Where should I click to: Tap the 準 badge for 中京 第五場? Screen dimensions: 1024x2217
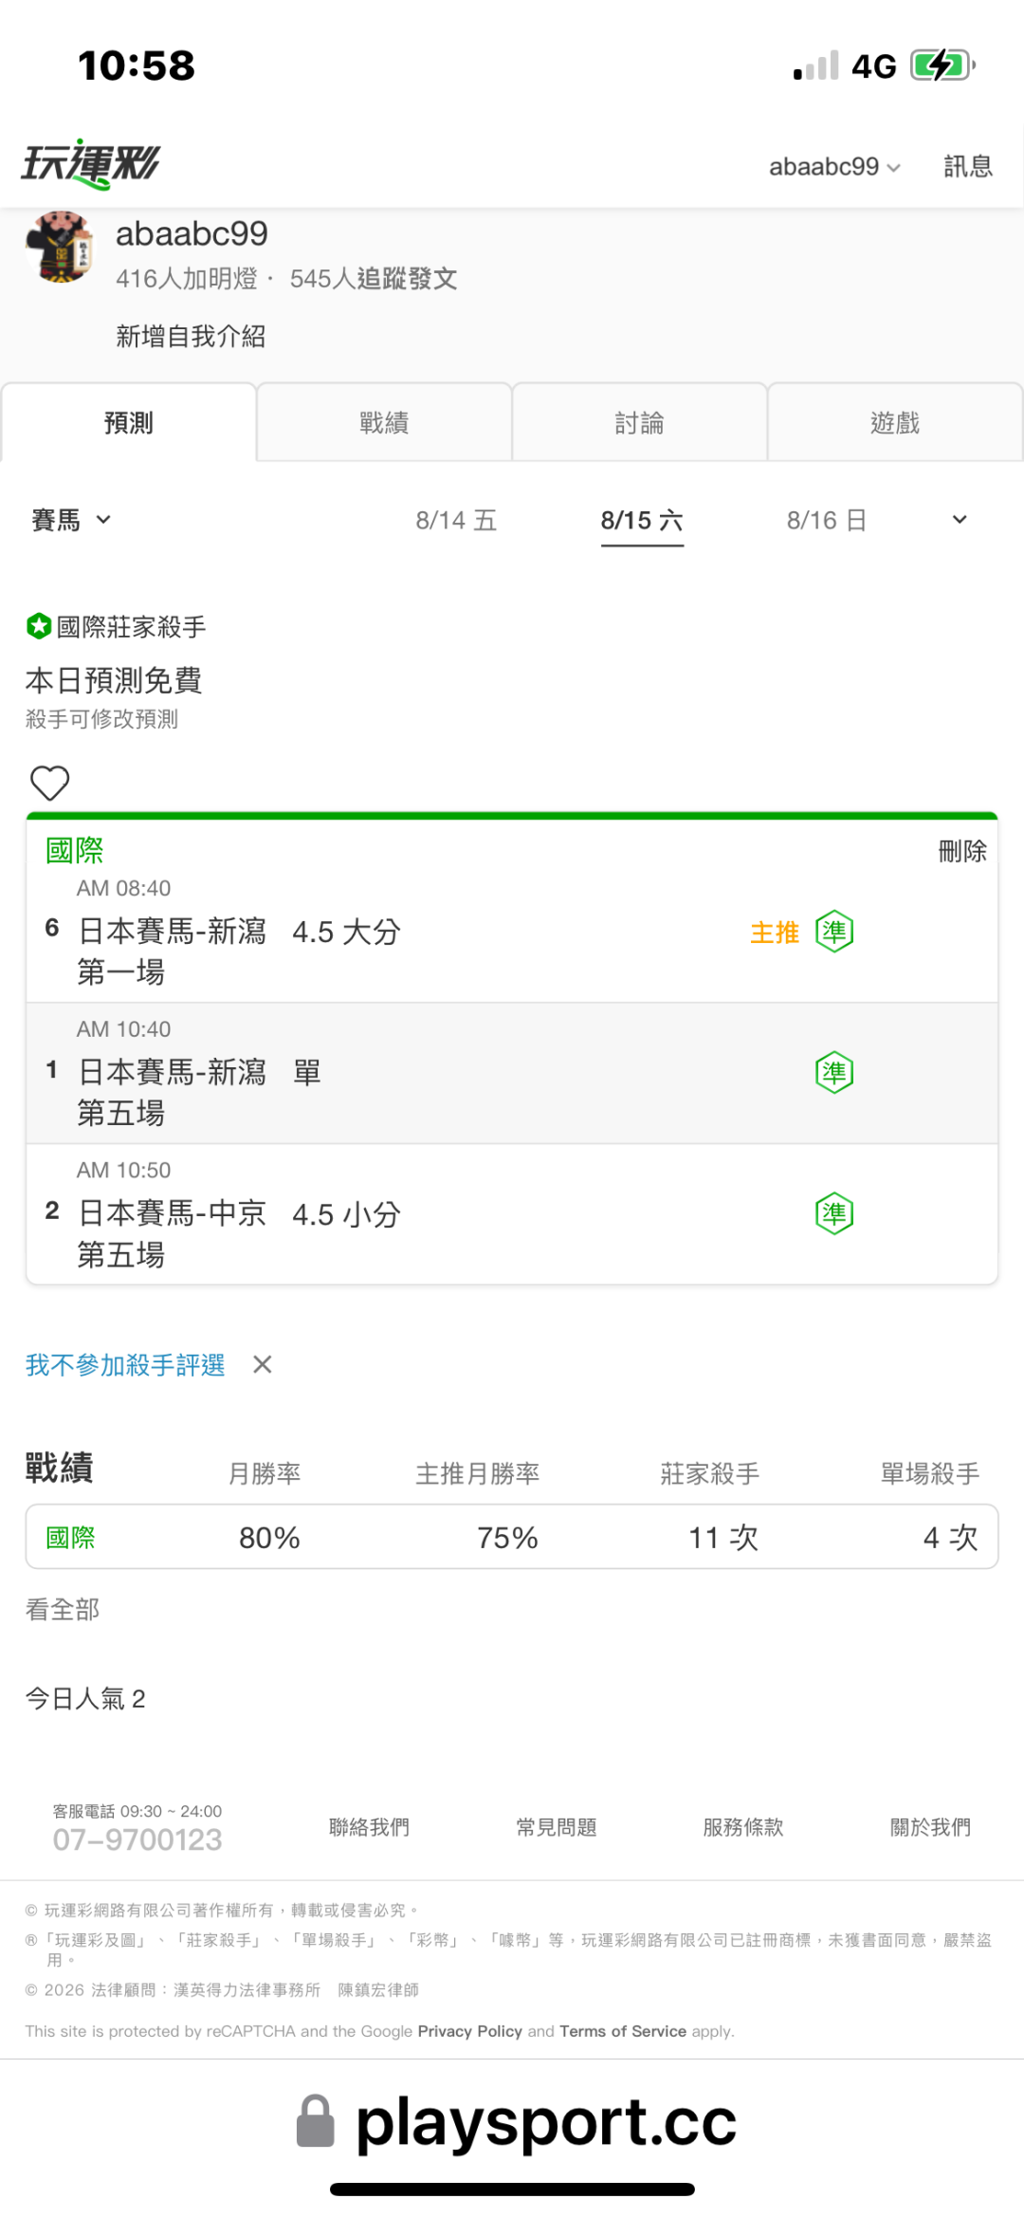[834, 1213]
